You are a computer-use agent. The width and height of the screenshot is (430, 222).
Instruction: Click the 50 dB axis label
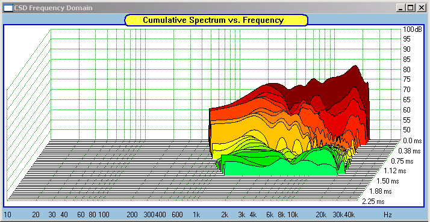tap(407, 130)
